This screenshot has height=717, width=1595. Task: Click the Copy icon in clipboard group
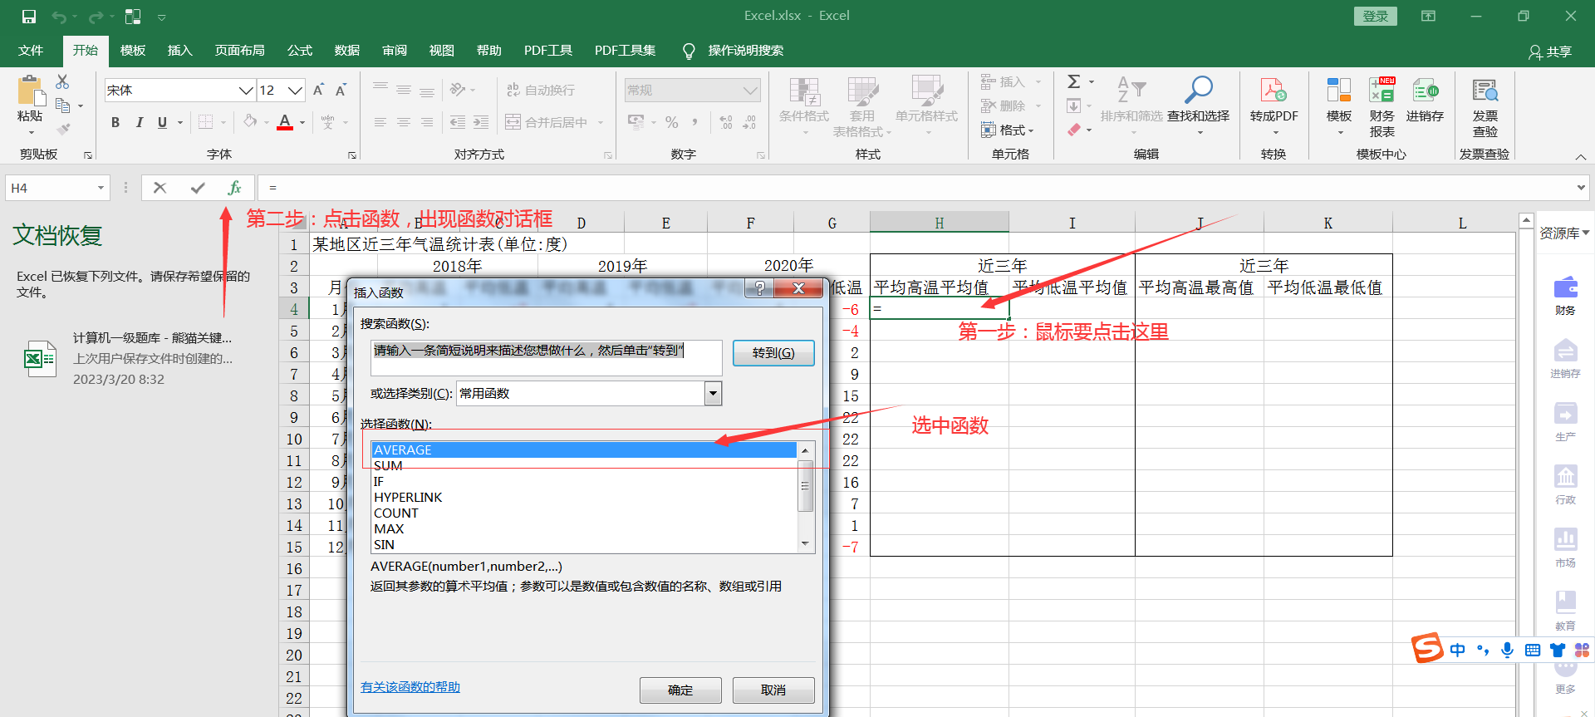62,106
